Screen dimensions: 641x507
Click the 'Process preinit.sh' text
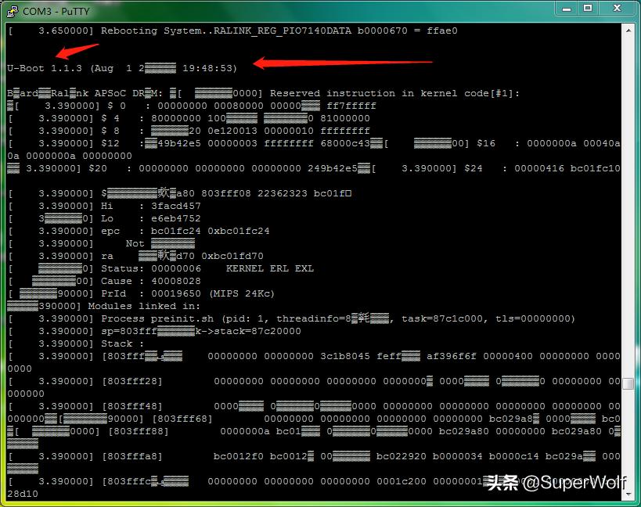click(157, 318)
